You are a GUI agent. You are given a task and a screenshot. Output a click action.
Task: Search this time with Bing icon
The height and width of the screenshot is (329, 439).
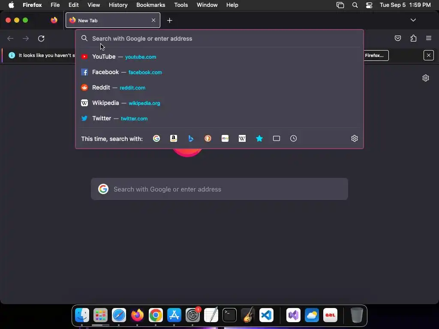(191, 138)
